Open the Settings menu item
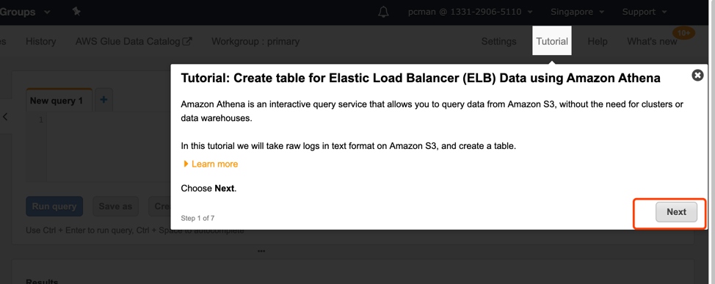This screenshot has height=284, width=715. pos(499,42)
